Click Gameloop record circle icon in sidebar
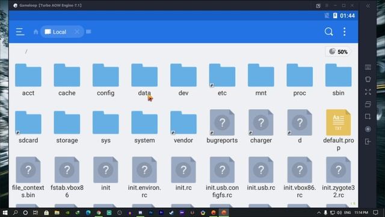 point(368,129)
